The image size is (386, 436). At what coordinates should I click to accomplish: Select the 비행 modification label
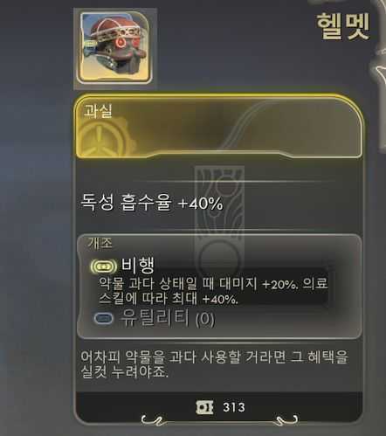click(138, 266)
